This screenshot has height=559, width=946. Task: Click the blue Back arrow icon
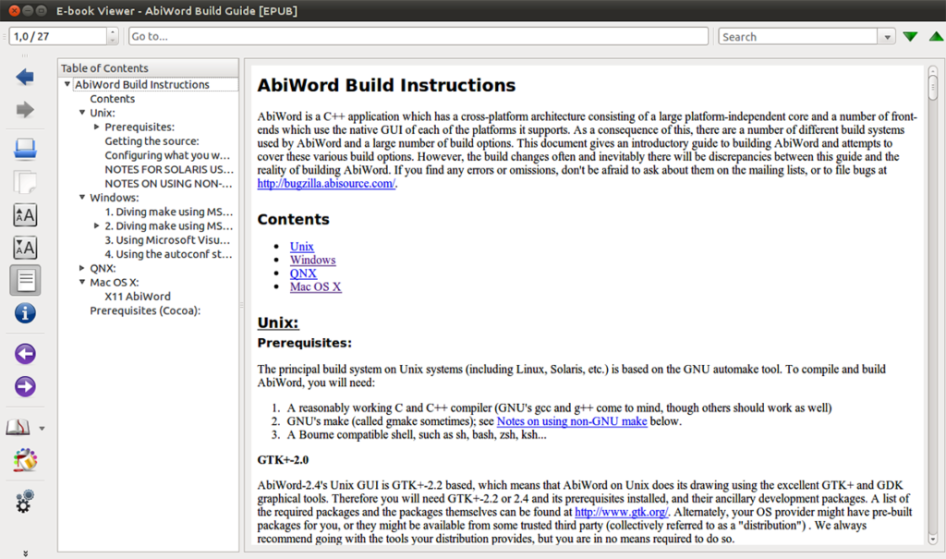[x=25, y=78]
